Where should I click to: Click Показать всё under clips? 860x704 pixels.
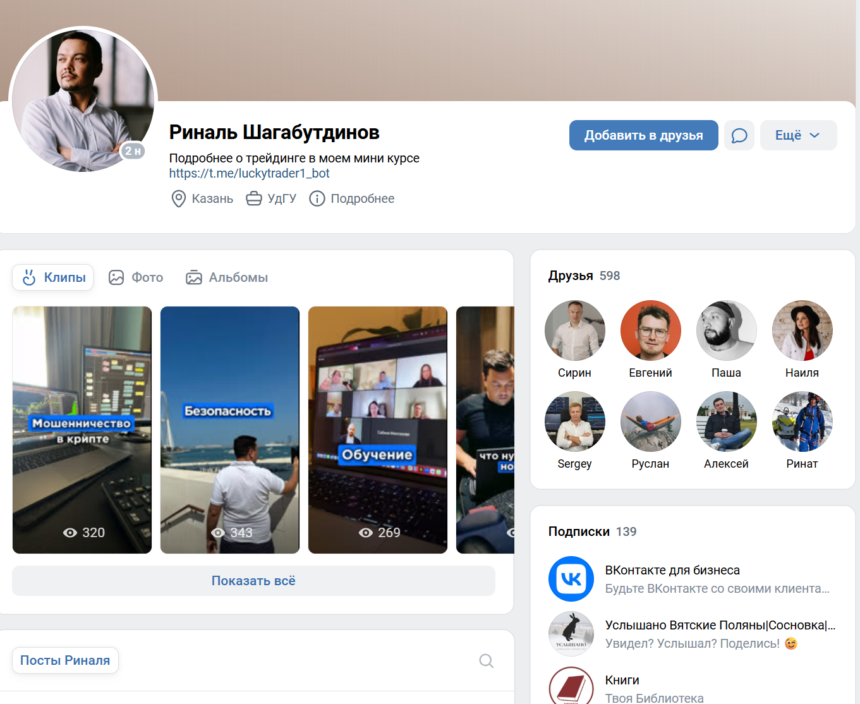click(x=253, y=581)
